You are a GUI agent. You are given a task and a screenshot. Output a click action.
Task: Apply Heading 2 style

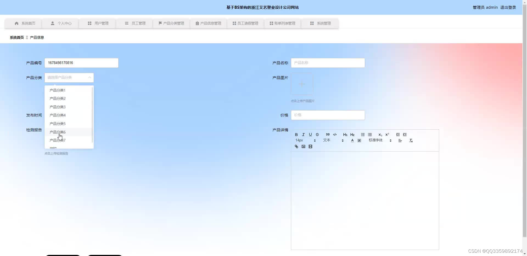click(352, 135)
